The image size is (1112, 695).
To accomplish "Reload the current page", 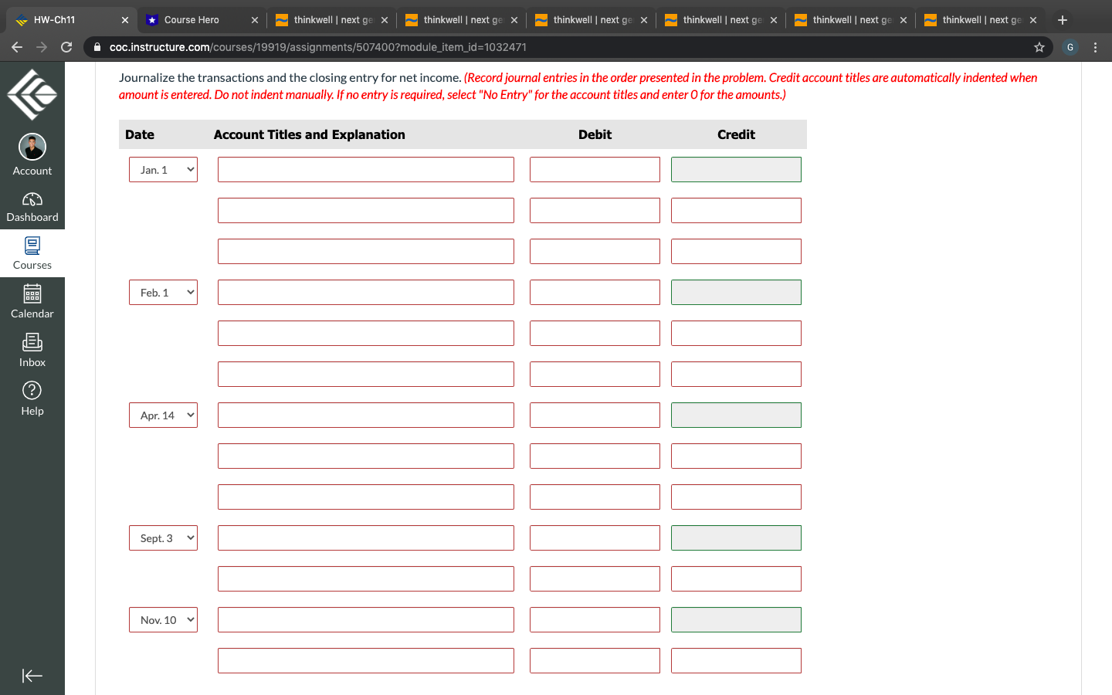I will tap(66, 47).
